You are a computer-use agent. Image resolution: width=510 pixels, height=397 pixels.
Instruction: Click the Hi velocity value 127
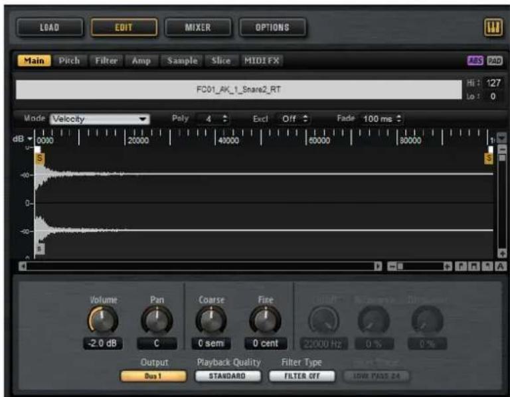click(x=493, y=83)
